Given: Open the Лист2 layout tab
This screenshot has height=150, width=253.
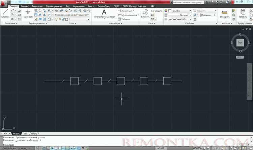Looking at the screenshot, I should (34, 134).
